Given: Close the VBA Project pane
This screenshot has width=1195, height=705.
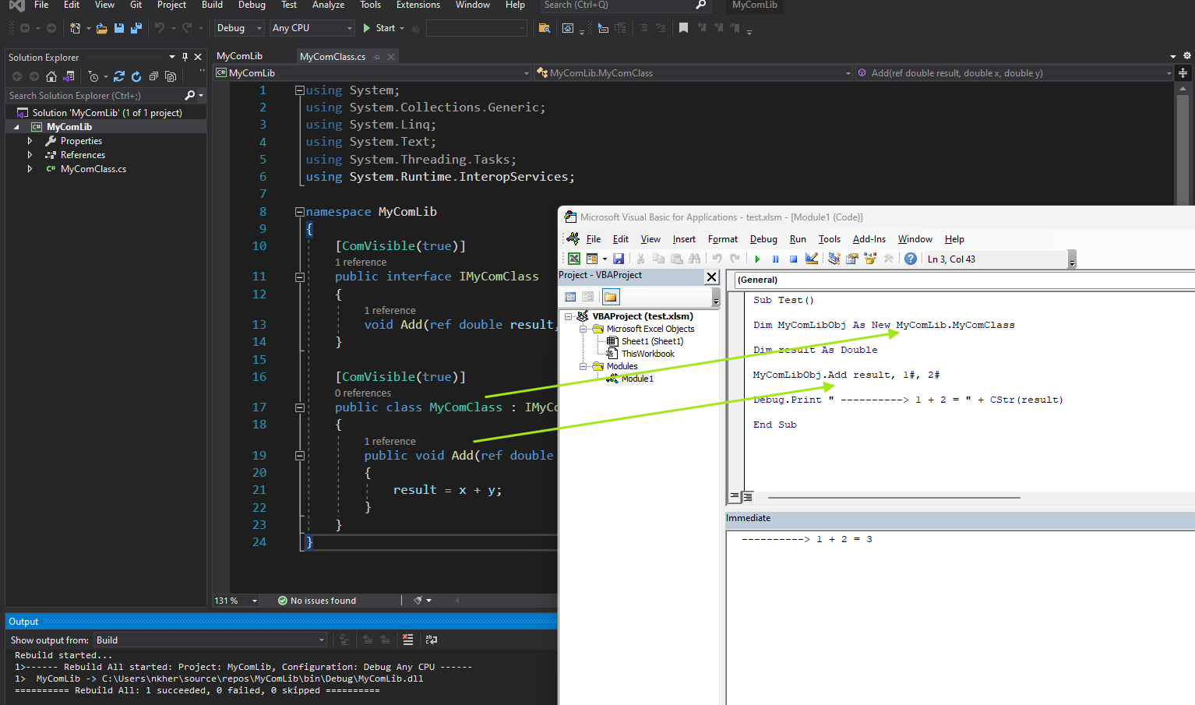Looking at the screenshot, I should 711,277.
